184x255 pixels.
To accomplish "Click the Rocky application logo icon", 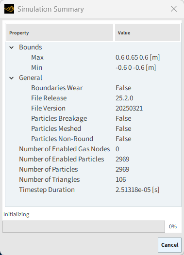I will [9, 9].
